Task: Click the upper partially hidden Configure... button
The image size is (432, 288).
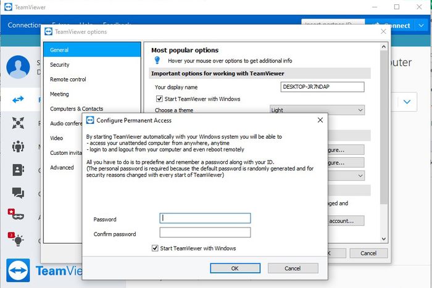Action: coord(346,150)
